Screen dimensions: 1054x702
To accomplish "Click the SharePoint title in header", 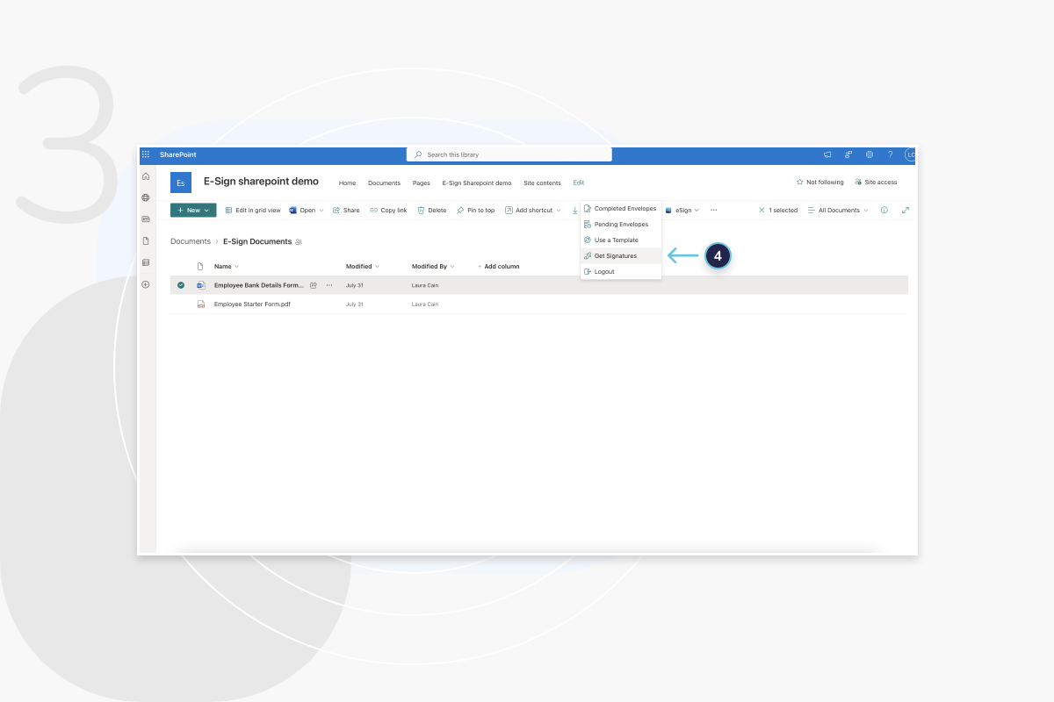I will [178, 154].
